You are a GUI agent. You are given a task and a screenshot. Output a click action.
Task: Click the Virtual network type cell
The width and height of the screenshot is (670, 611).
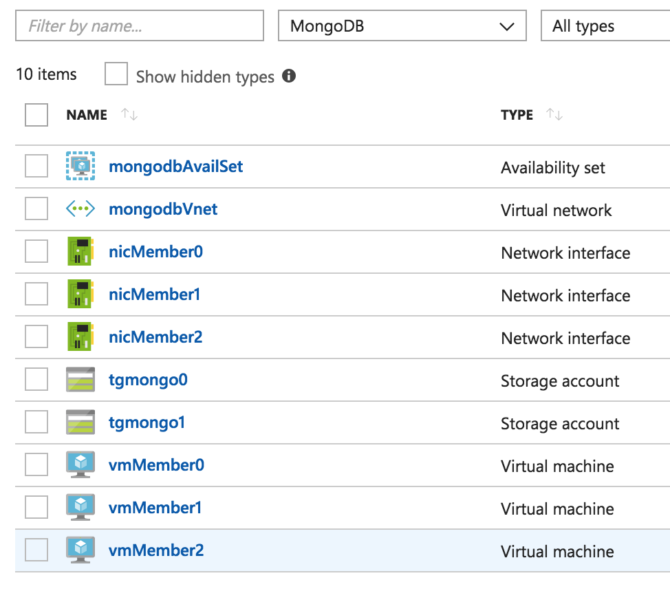(x=556, y=211)
